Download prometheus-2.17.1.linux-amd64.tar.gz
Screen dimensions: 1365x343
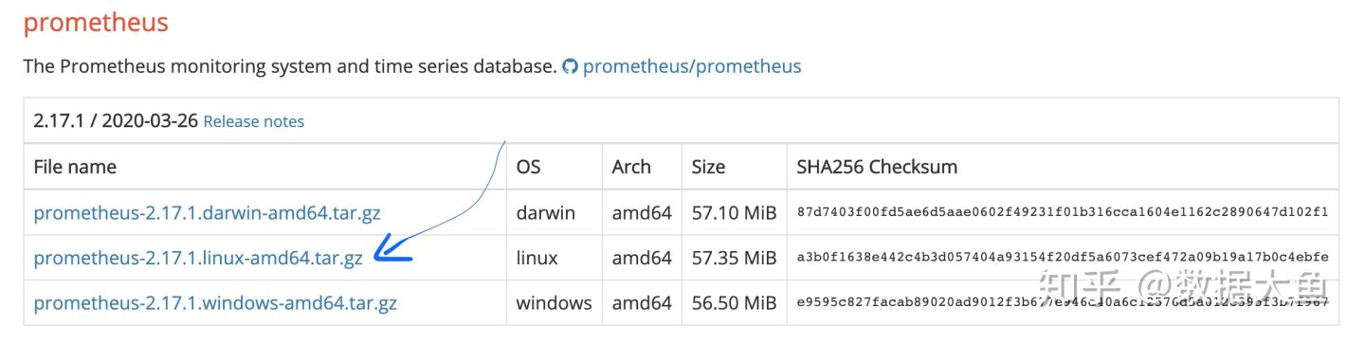198,258
